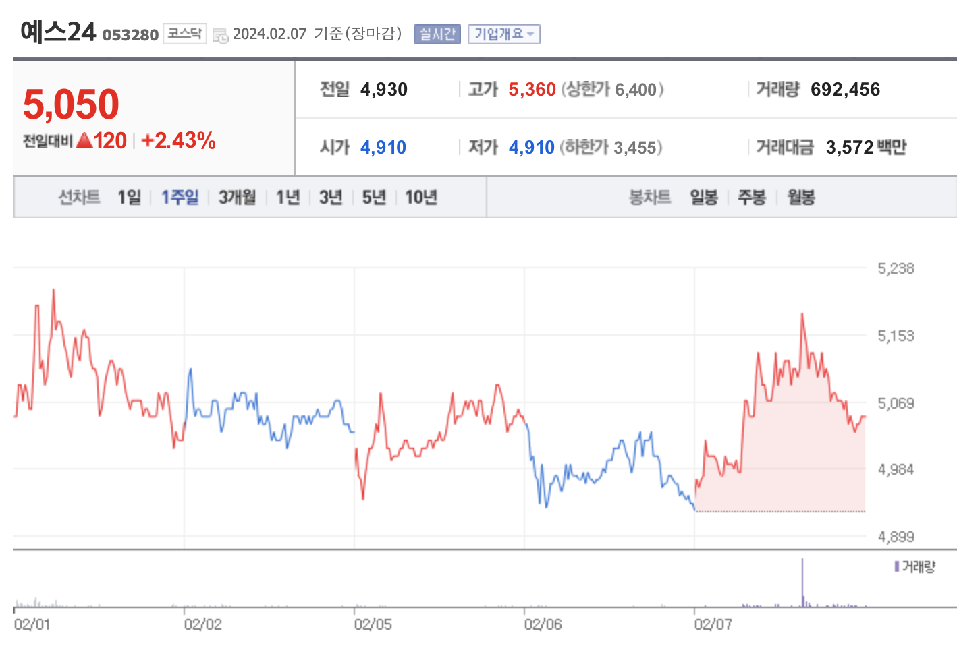Click the 시가 value 4,910
This screenshot has width=957, height=658.
pyautogui.click(x=383, y=147)
